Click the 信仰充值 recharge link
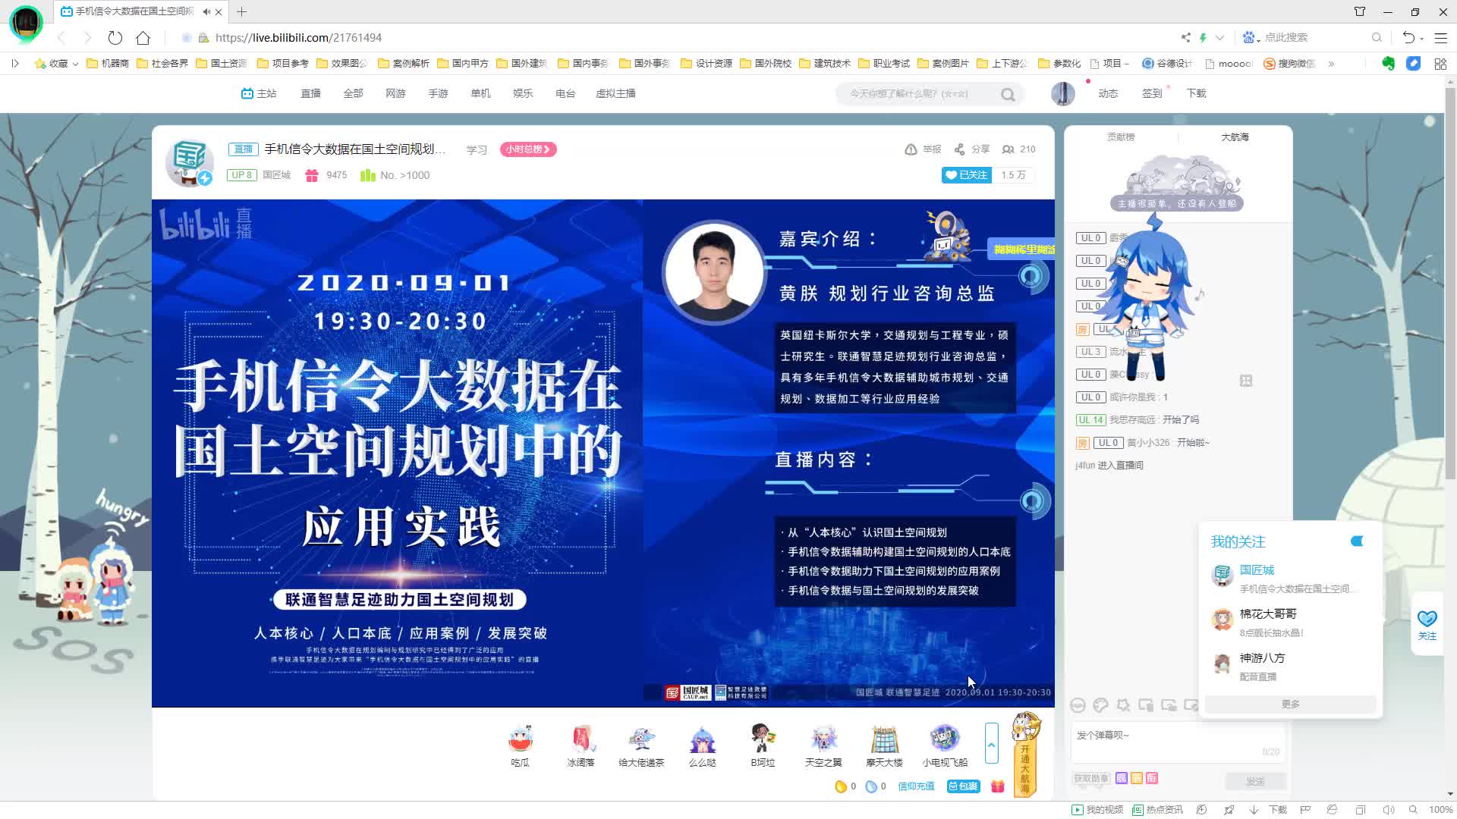Image resolution: width=1457 pixels, height=819 pixels. (916, 786)
